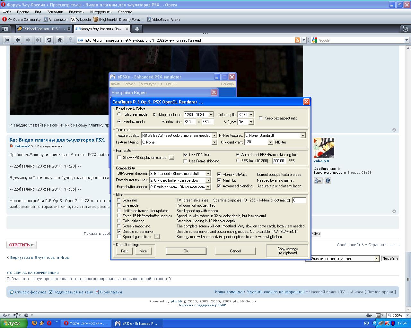This screenshot has height=328, width=411.
Task: Uncheck Use FPS limit
Action: point(185,155)
